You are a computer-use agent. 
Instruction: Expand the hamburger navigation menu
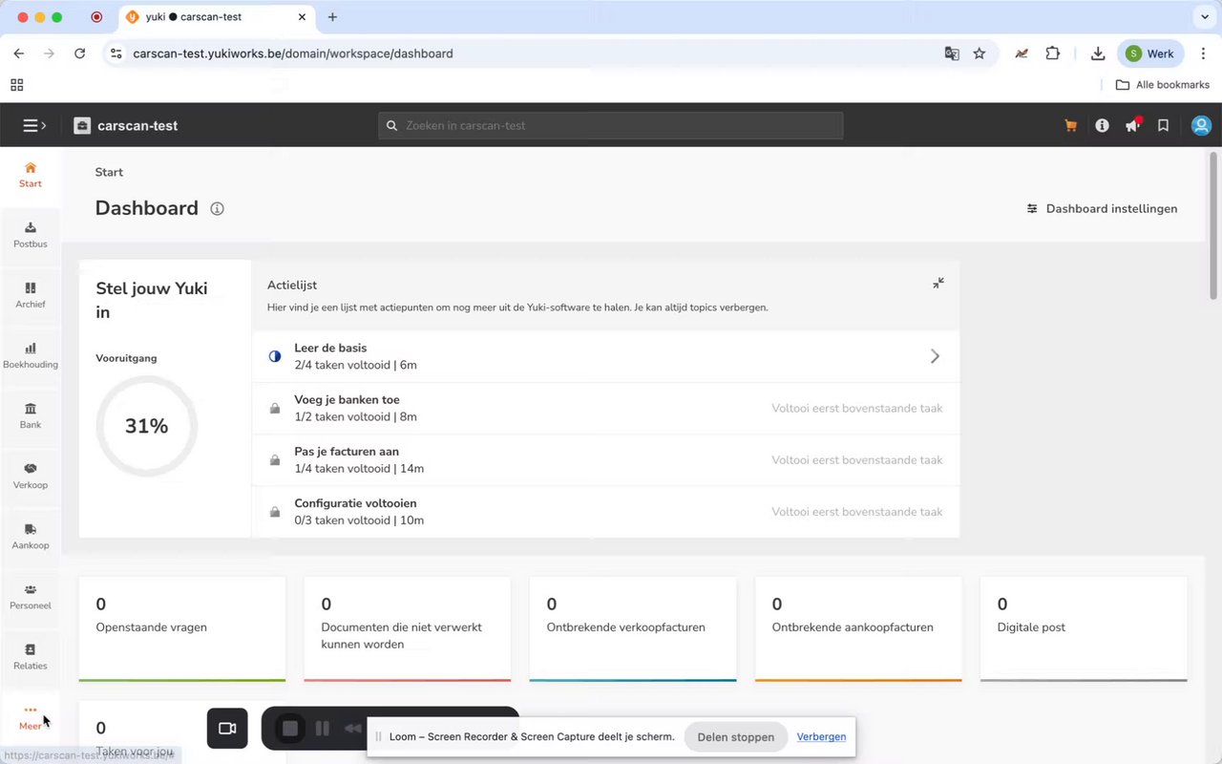34,125
